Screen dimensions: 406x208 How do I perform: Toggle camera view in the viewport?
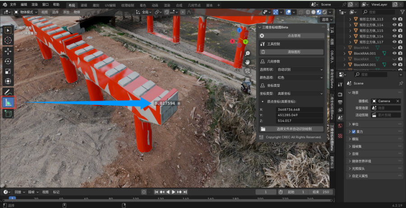248,71
